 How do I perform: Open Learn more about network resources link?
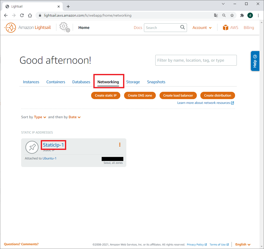coord(206,103)
